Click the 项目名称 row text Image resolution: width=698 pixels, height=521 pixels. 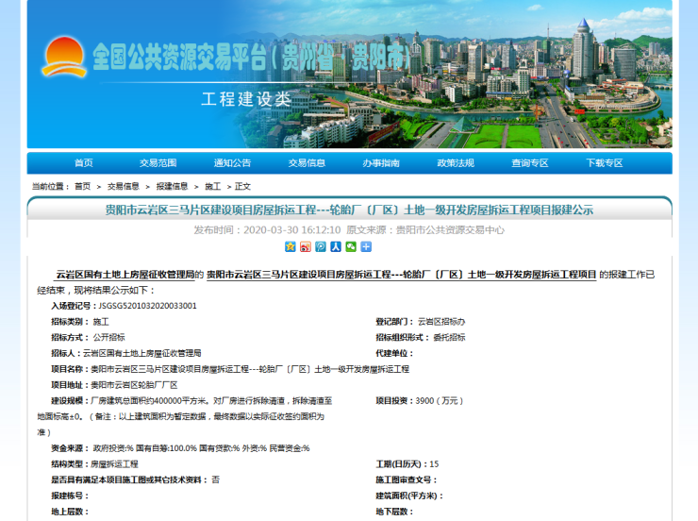pos(230,369)
